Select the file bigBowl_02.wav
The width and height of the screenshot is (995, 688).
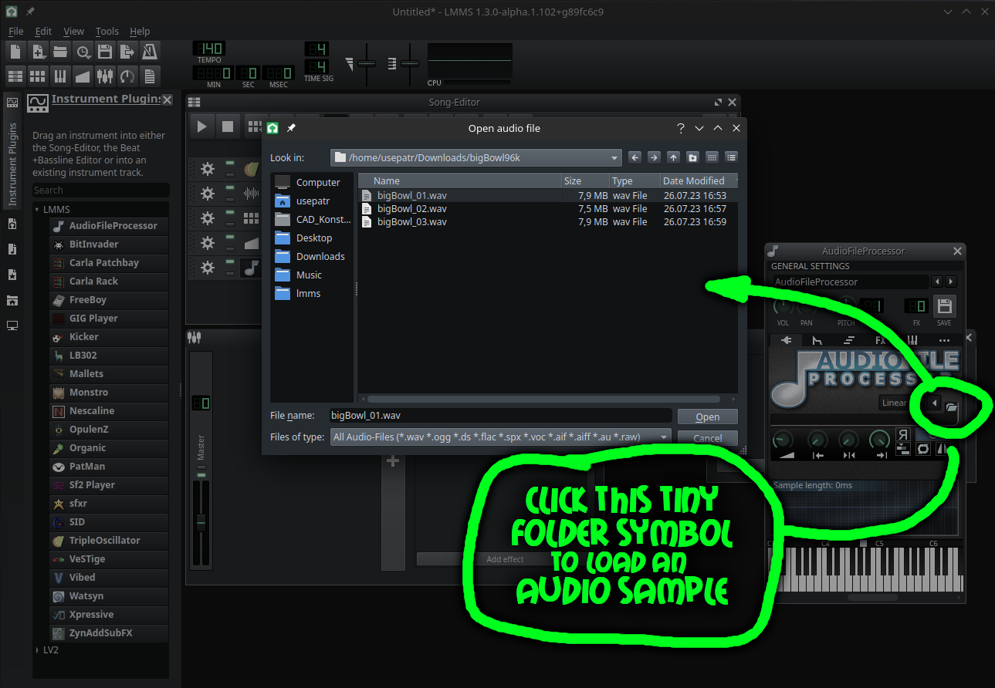coord(412,208)
